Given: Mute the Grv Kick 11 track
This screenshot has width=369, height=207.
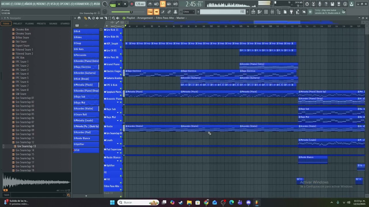Looking at the screenshot, I should pyautogui.click(x=121, y=33).
